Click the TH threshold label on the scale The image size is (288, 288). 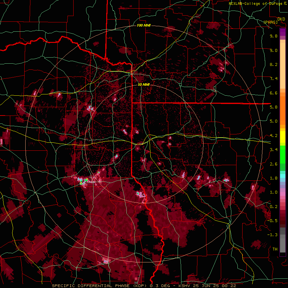(275, 249)
